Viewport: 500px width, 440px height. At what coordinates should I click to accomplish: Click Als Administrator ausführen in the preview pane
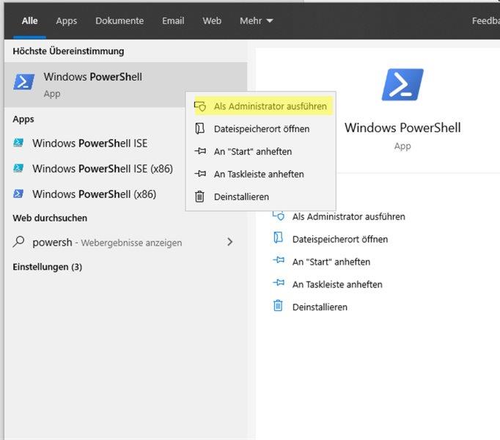click(x=349, y=216)
